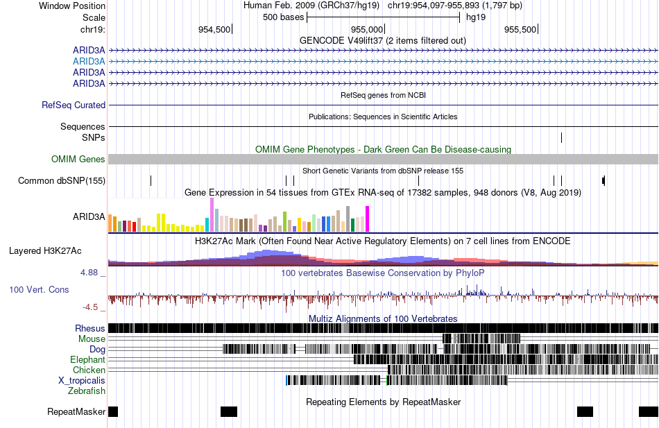Viewport: 659px width, 428px height.
Task: Click 'Publications: Sequences in Scientific Articles' title
Action: point(383,117)
